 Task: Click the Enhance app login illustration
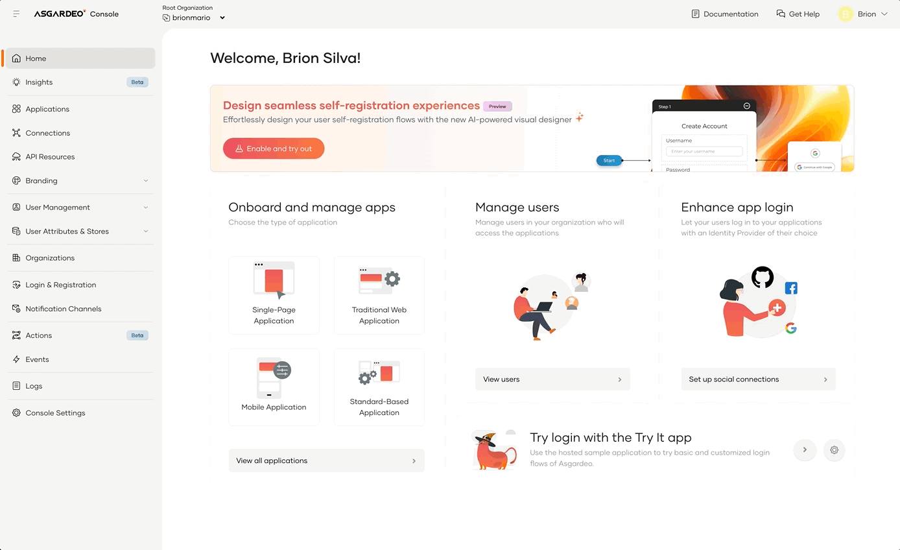click(x=759, y=302)
